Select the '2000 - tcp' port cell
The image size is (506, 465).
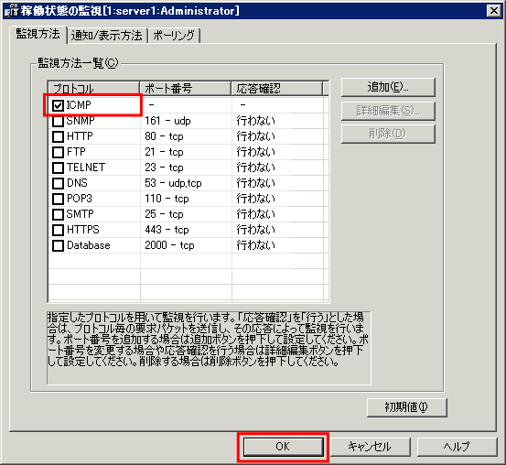click(x=186, y=245)
